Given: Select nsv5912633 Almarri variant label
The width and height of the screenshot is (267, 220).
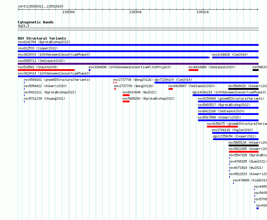Looking at the screenshot, I should click(x=248, y=174).
